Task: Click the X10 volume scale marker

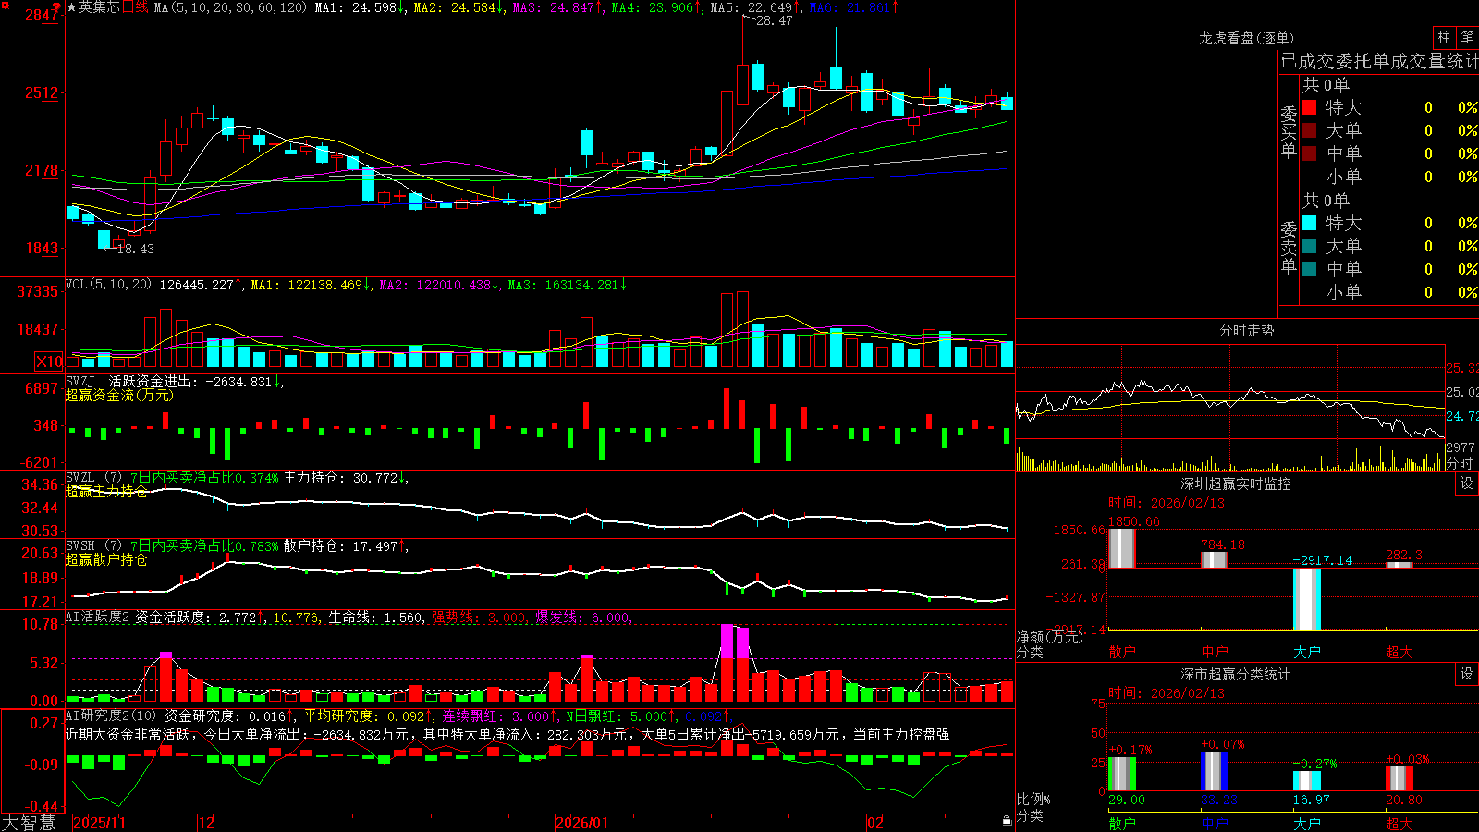Action: click(50, 361)
